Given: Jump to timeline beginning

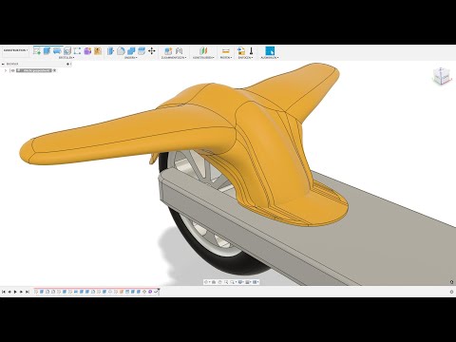Looking at the screenshot, I should click(x=4, y=292).
